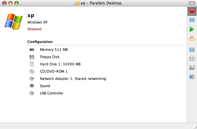Start the VM with the green play arrow

pyautogui.click(x=192, y=29)
